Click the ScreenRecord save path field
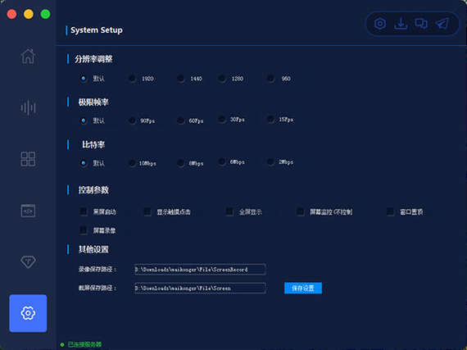The height and width of the screenshot is (350, 467). click(200, 270)
